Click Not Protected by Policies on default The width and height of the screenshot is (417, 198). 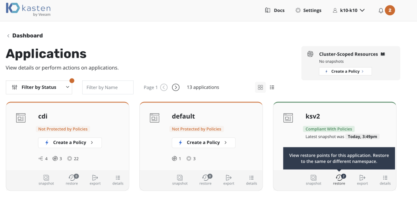(x=197, y=129)
